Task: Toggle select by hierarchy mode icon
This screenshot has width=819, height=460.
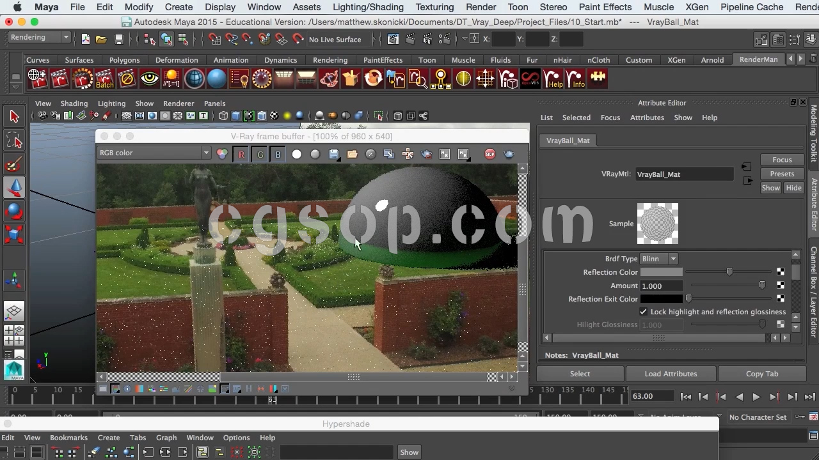Action: click(x=150, y=40)
